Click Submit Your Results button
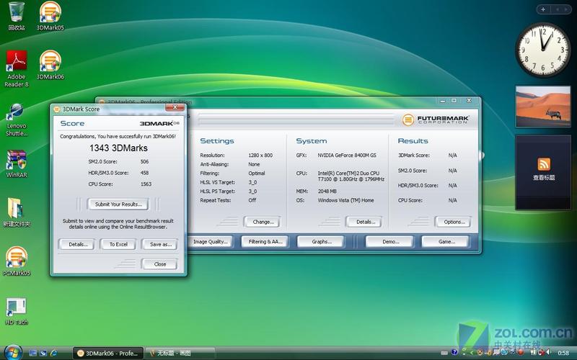The width and height of the screenshot is (577, 360). tap(118, 204)
